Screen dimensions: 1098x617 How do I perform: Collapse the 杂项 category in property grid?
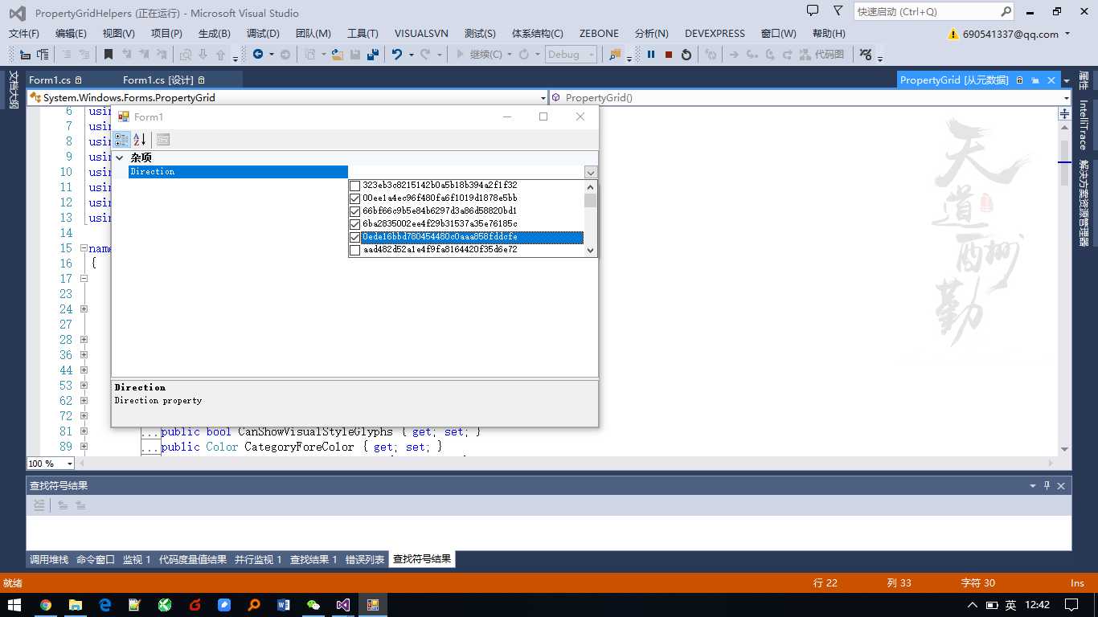(120, 158)
